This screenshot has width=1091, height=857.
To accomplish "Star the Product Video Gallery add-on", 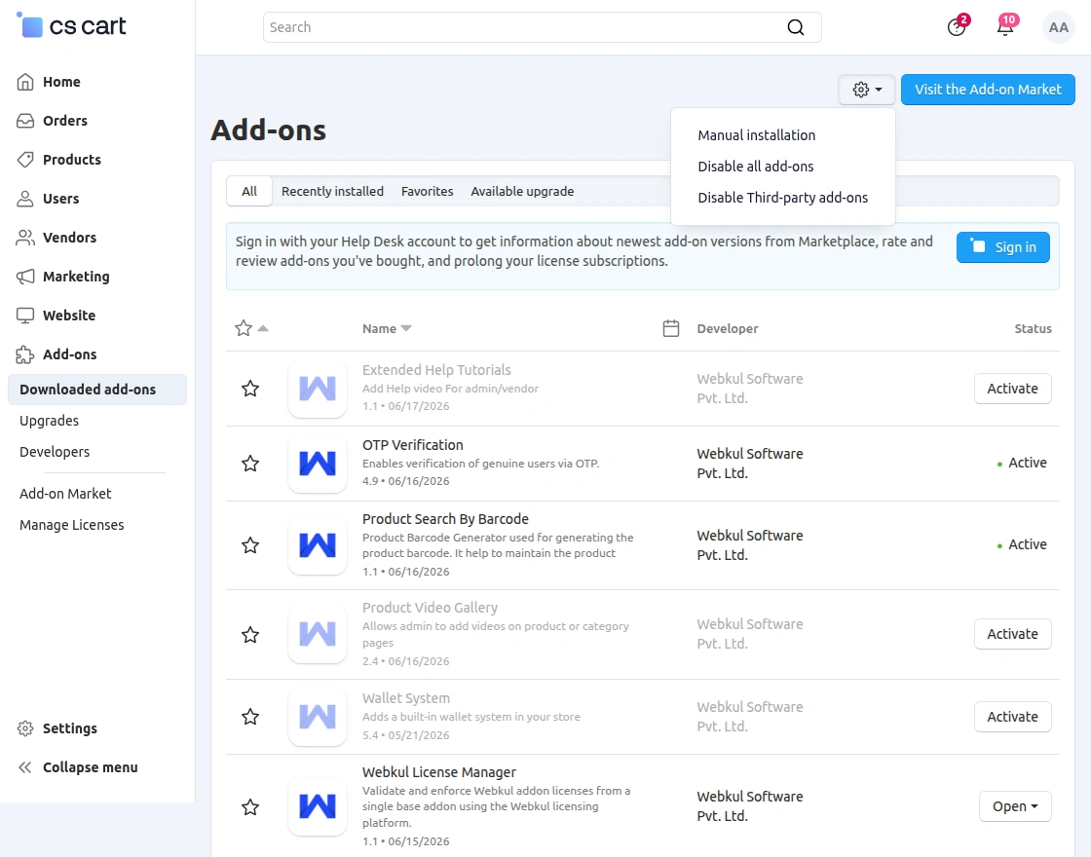I will click(250, 634).
